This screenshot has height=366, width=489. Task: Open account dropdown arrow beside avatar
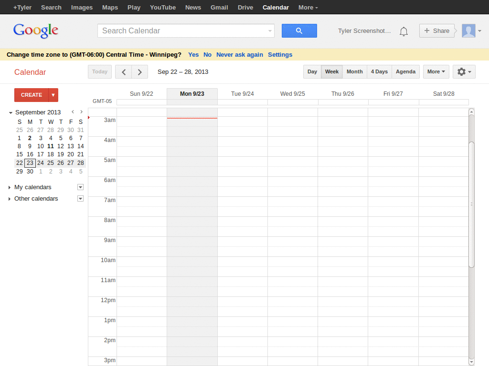[x=479, y=31]
